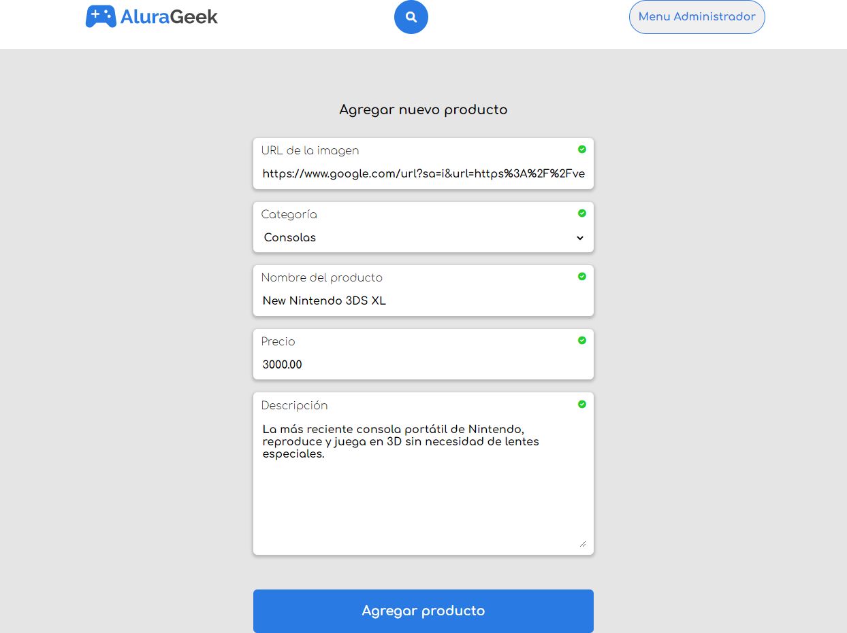Open the Menu Administrador
This screenshot has width=847, height=633.
pyautogui.click(x=697, y=17)
